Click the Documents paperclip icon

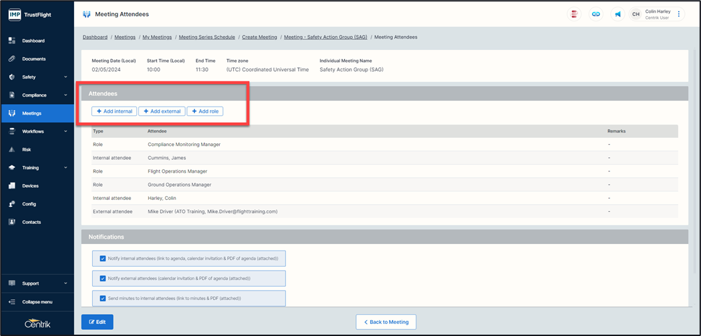(12, 59)
